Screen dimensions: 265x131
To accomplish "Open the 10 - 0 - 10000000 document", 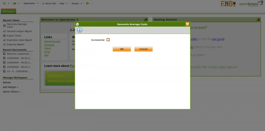I will point(19,71).
